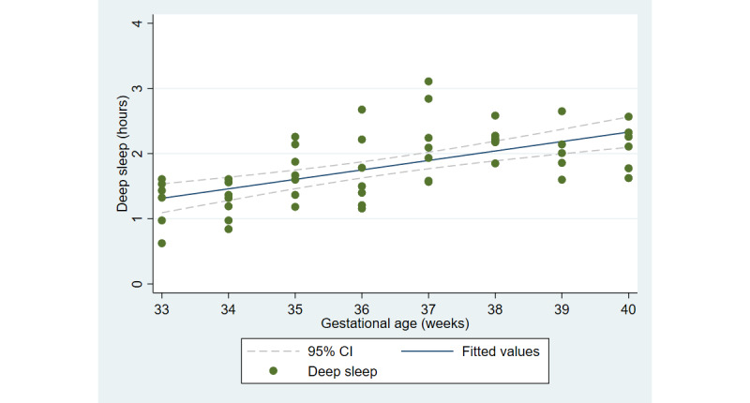Click the y-axis tick label 4
This screenshot has height=403, width=750.
(139, 22)
